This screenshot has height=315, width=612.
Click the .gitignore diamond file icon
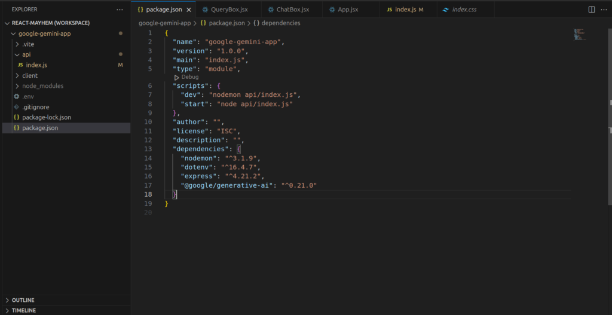click(16, 106)
